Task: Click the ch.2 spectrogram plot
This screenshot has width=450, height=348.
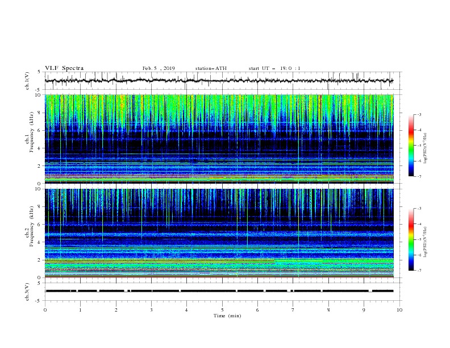Action: [219, 233]
